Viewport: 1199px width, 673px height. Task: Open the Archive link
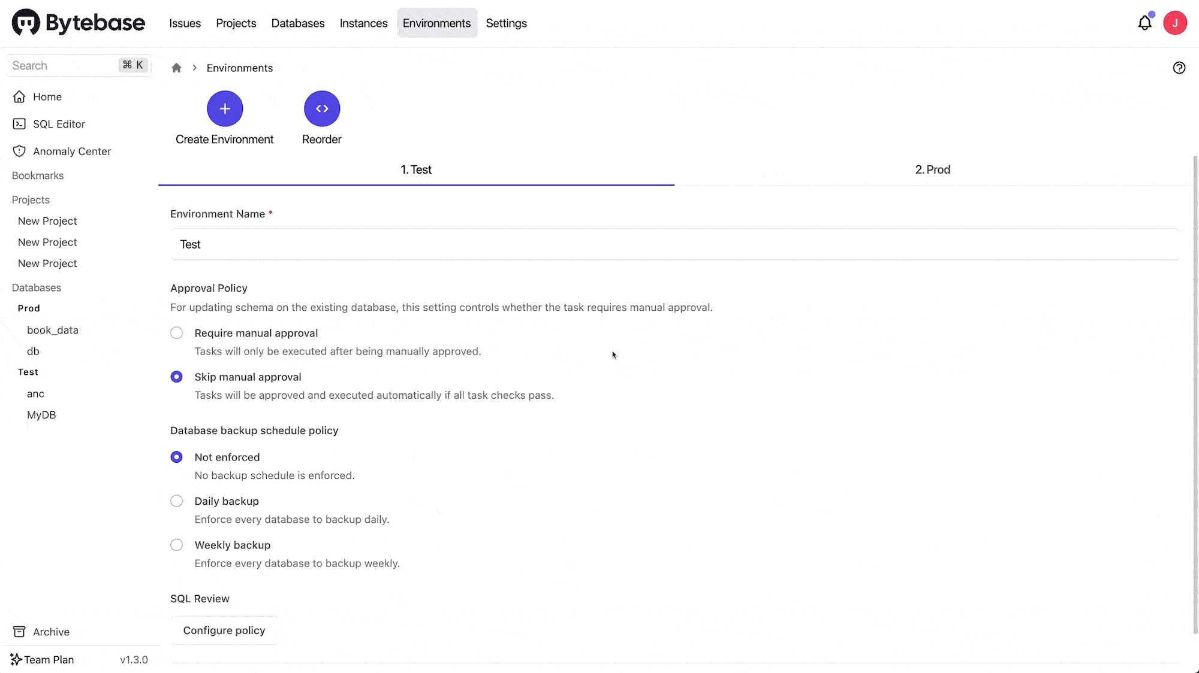coord(51,632)
